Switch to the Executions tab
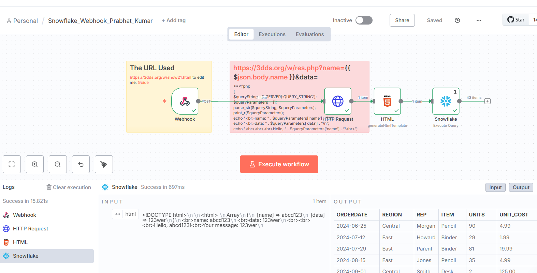Screen dimensions: 537x273 click(272, 34)
